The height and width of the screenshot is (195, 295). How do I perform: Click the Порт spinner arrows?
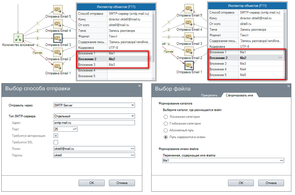[x=75, y=129]
